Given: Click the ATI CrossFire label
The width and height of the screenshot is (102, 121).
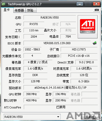Looking at the screenshot, I should pos(13,107).
